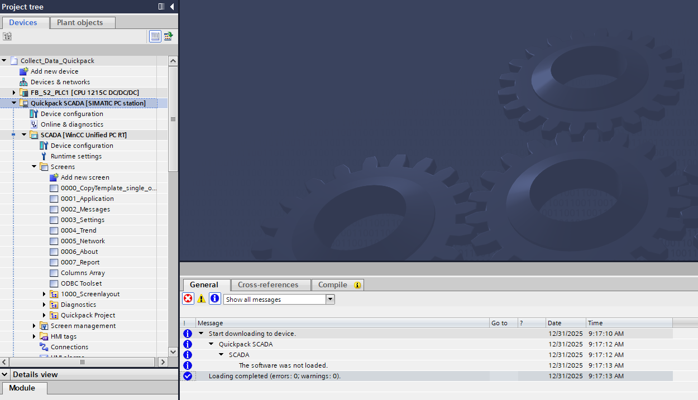
Task: Toggle the information messages filter
Action: (215, 299)
